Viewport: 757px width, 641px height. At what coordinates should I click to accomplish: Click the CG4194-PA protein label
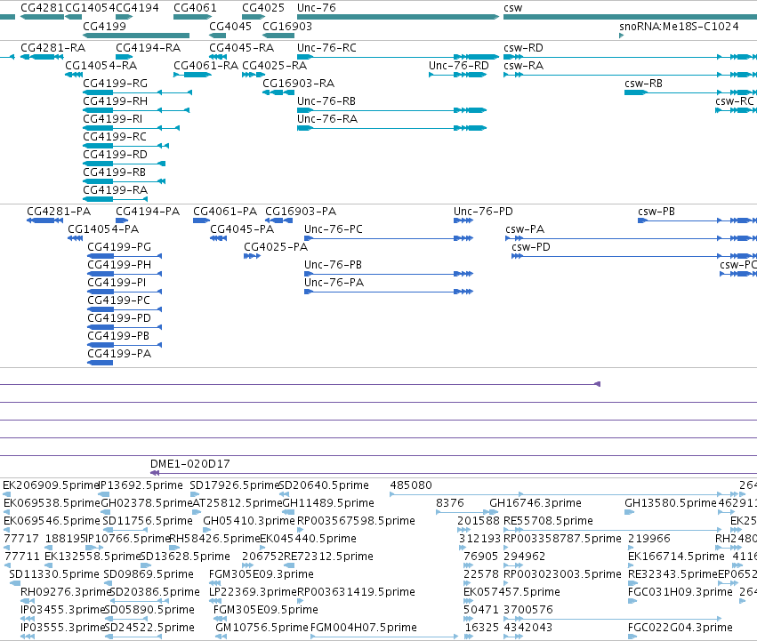coord(148,212)
